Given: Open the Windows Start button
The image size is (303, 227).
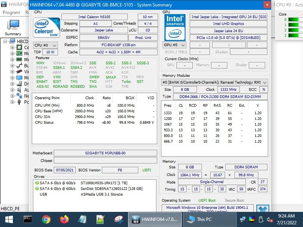Looking at the screenshot, I should coord(9,219).
